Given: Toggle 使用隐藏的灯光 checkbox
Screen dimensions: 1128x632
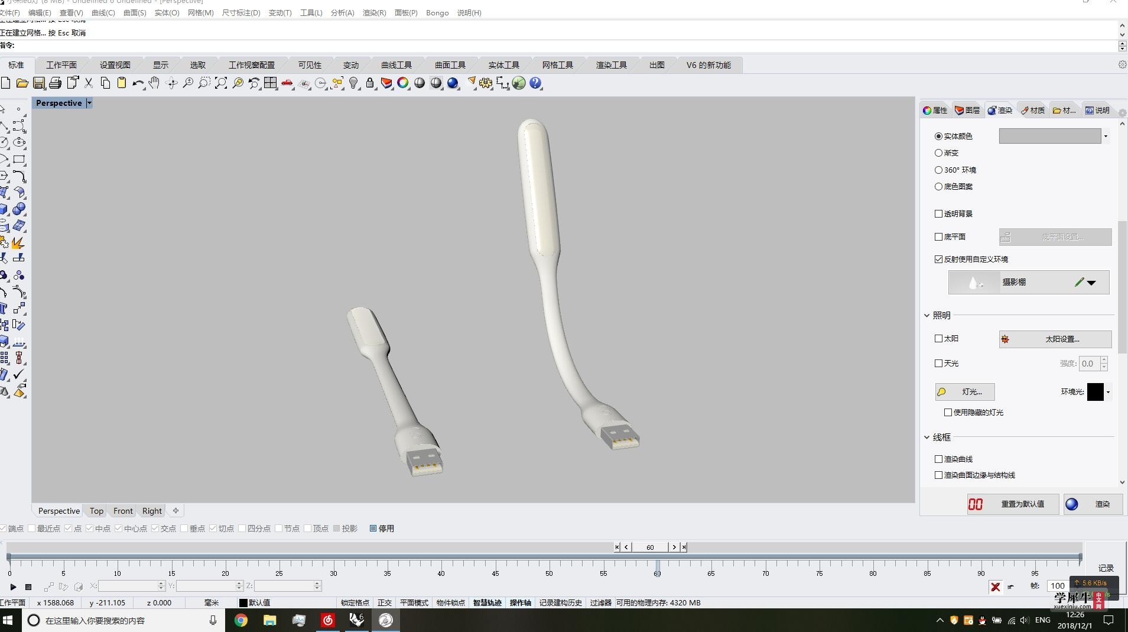Looking at the screenshot, I should coord(948,412).
